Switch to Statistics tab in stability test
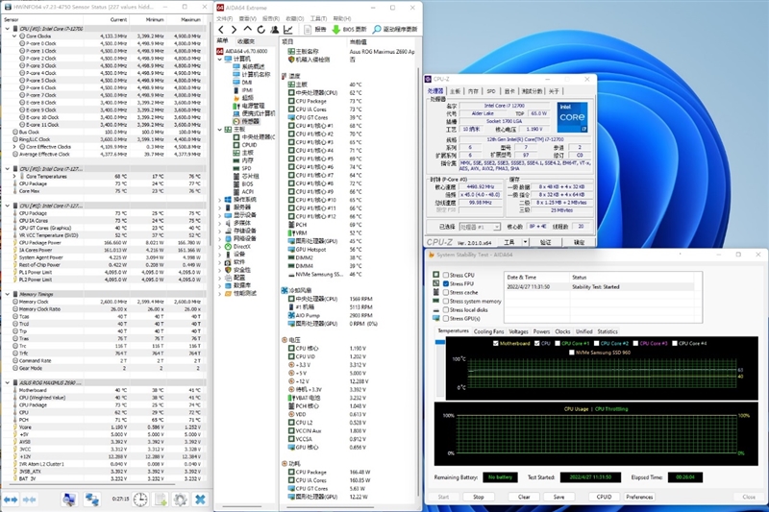Image resolution: width=769 pixels, height=512 pixels. [608, 331]
